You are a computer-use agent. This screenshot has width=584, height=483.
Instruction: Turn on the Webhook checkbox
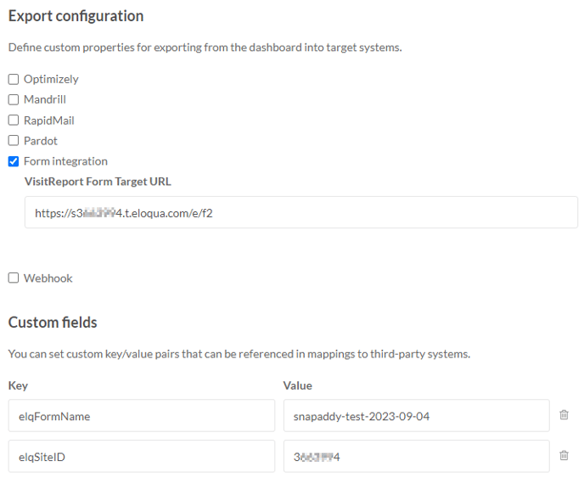tap(14, 278)
